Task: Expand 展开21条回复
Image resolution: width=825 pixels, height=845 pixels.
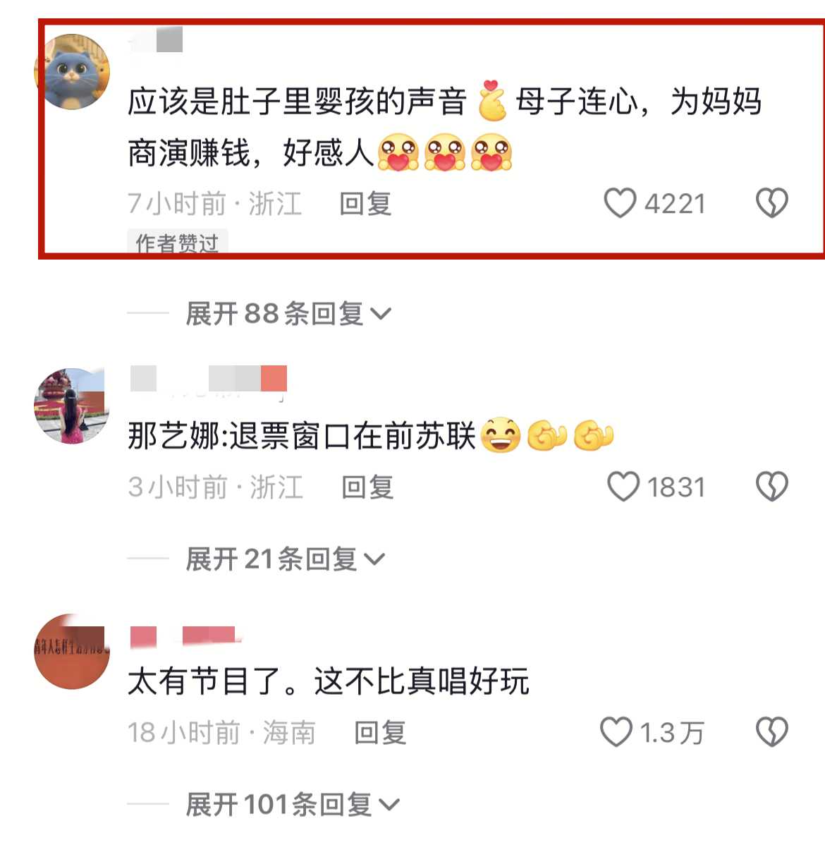Action: pyautogui.click(x=285, y=559)
